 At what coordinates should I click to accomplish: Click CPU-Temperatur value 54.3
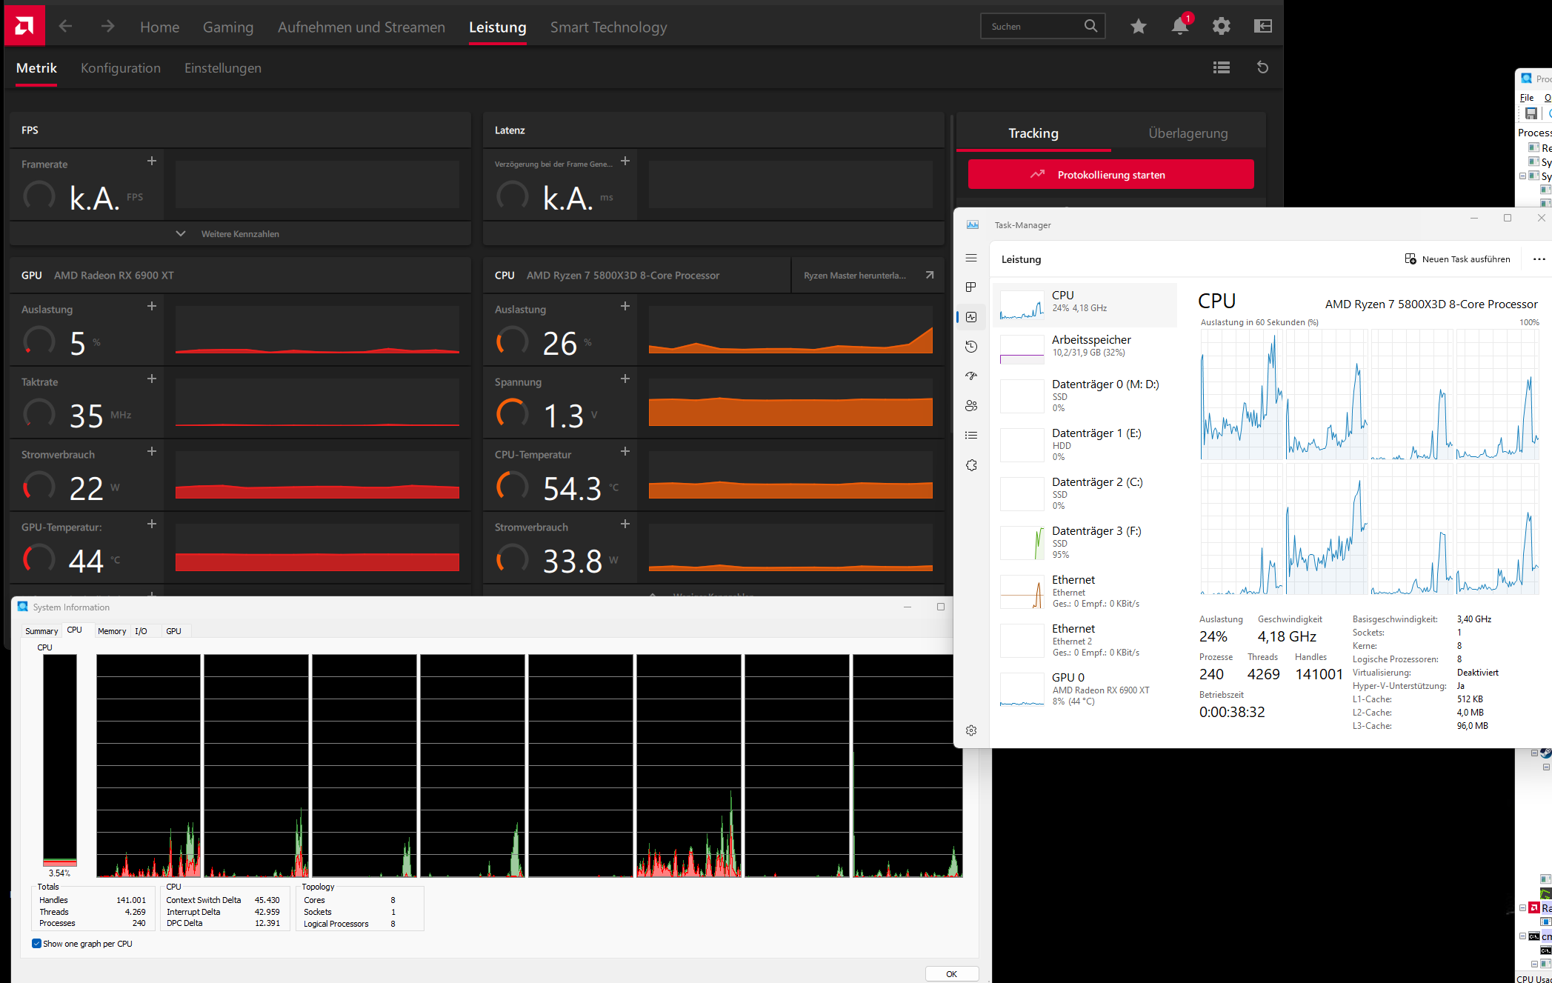pyautogui.click(x=572, y=489)
